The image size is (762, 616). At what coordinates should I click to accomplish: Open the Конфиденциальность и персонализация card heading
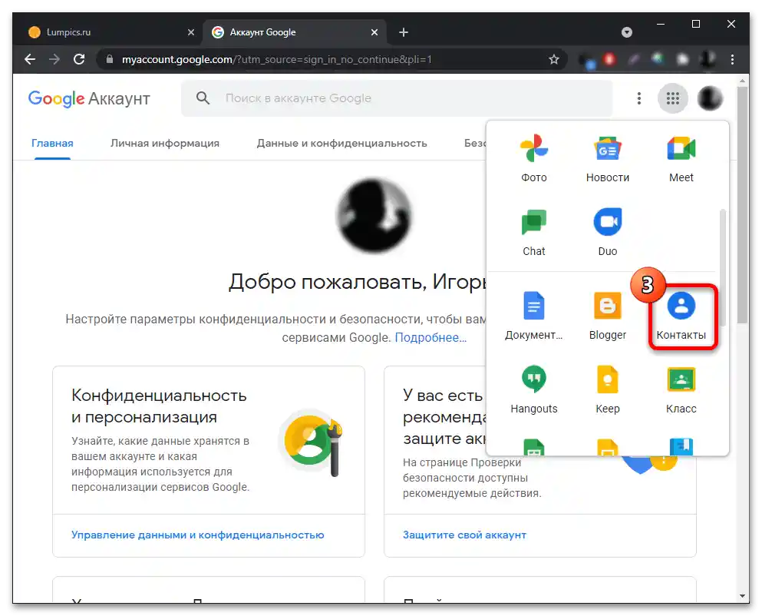point(159,406)
